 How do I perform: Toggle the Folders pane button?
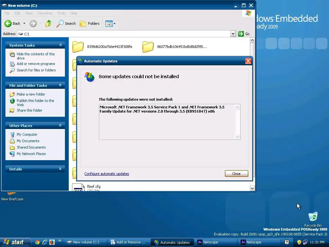pos(90,23)
